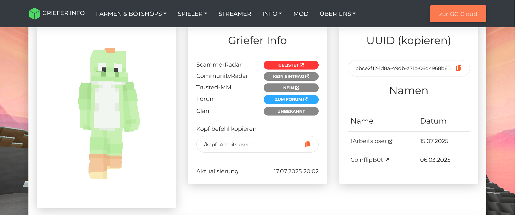
Task: Expand the SPIELER dropdown menu
Action: (x=192, y=14)
